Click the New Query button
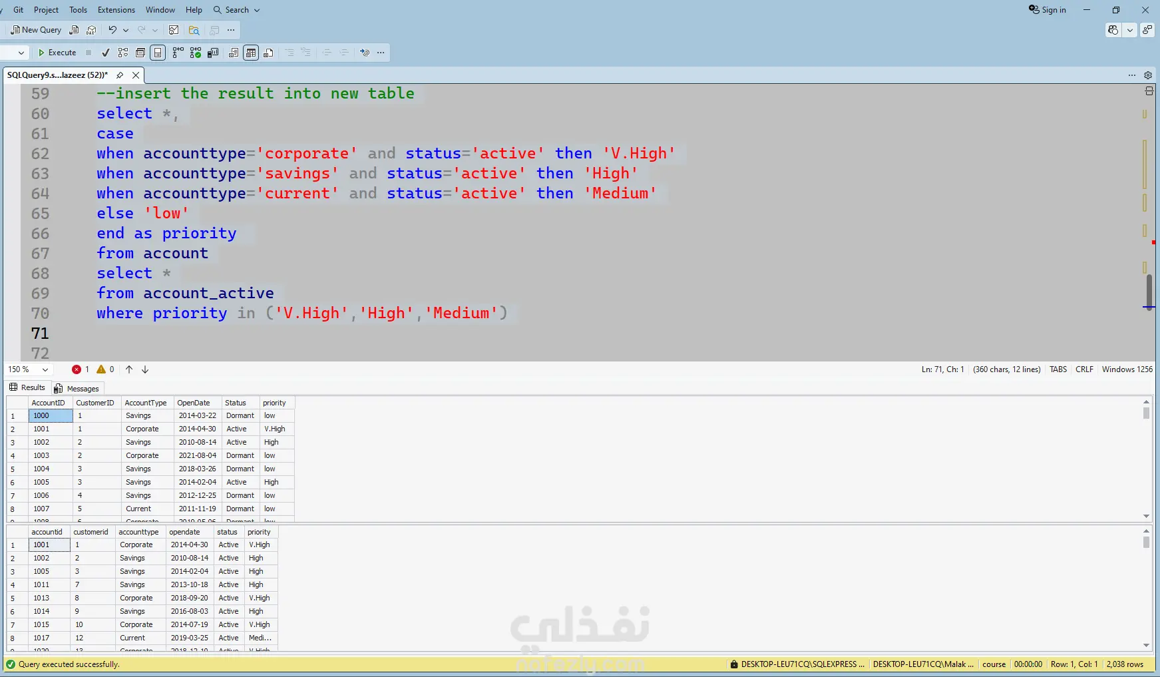This screenshot has width=1160, height=677. coord(36,30)
